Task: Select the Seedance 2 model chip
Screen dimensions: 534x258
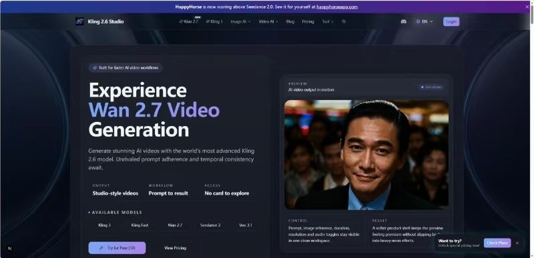Action: pyautogui.click(x=210, y=225)
